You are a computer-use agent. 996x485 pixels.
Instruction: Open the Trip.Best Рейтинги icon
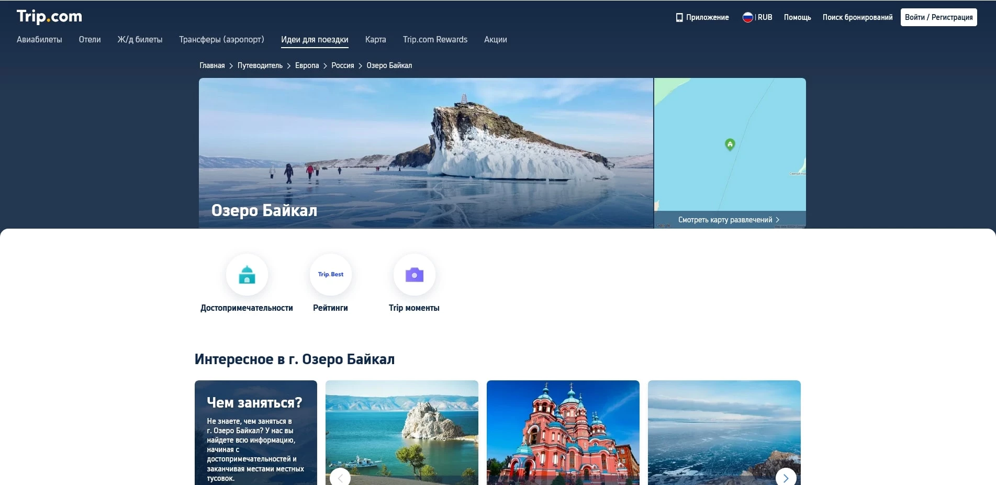coord(330,275)
